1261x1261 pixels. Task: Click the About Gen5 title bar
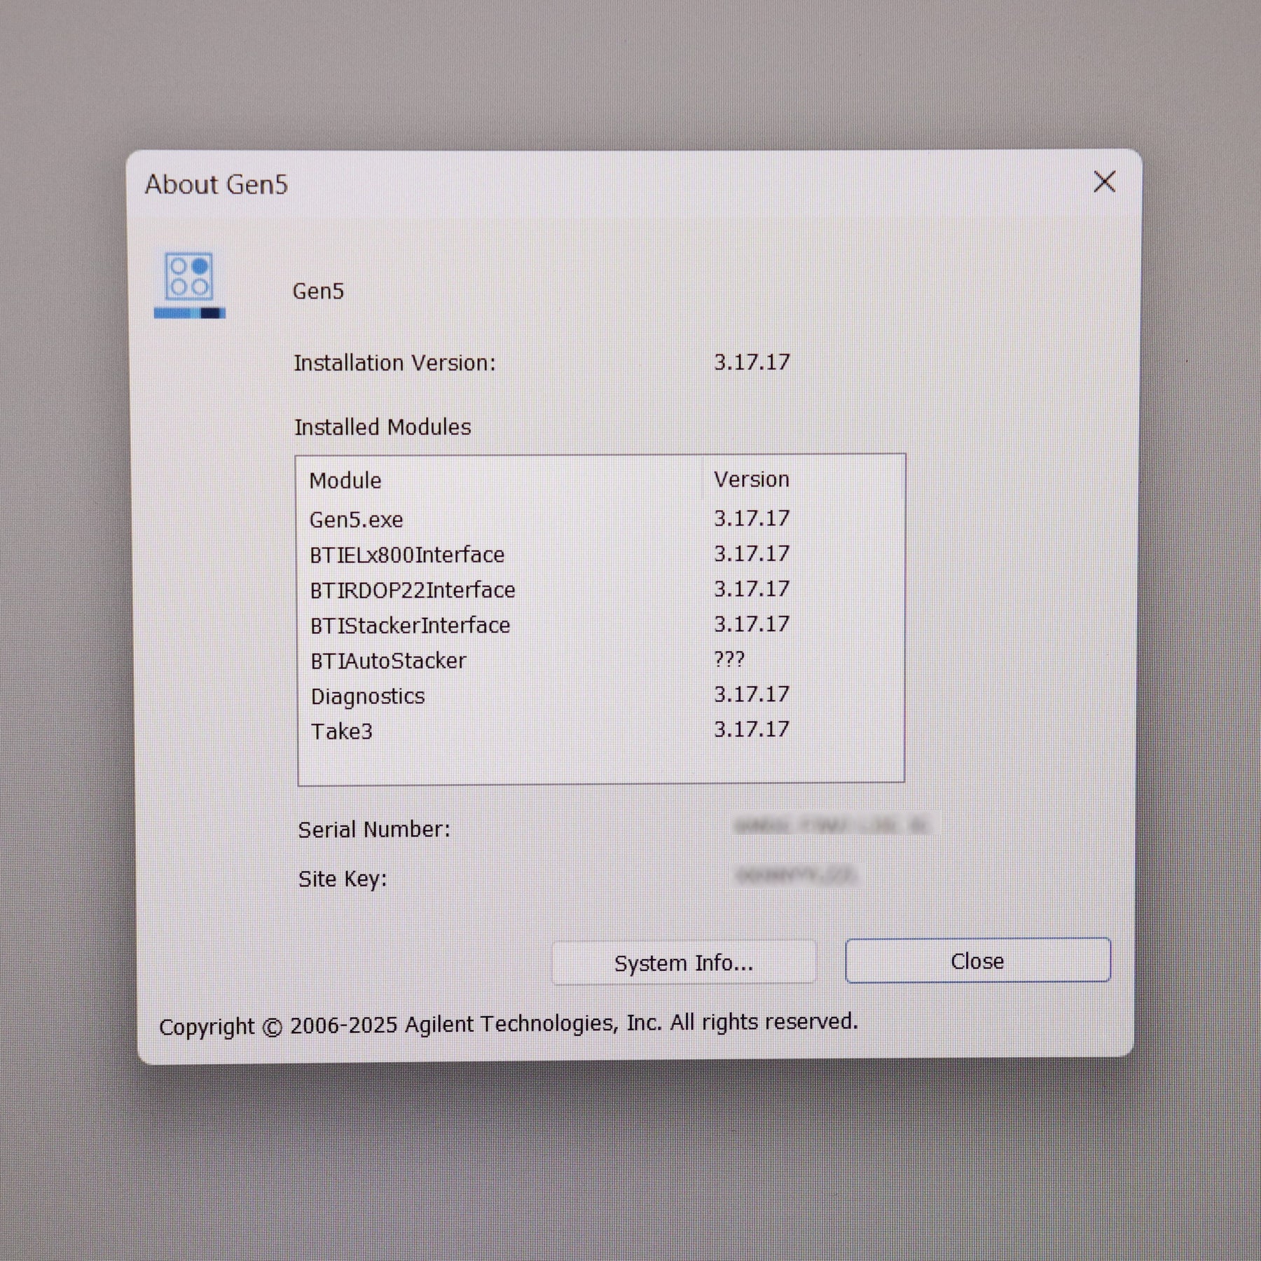click(216, 183)
